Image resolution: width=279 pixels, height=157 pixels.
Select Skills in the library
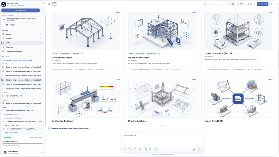[22, 43]
